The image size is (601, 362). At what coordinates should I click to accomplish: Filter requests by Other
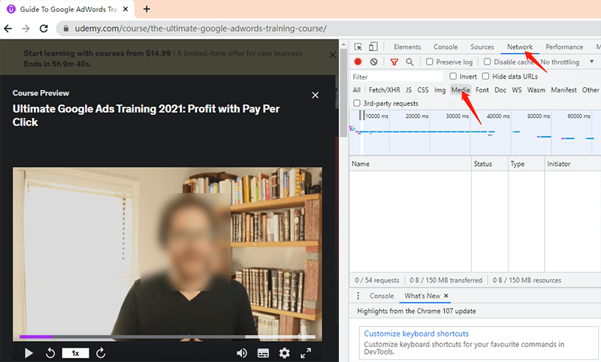tap(590, 90)
